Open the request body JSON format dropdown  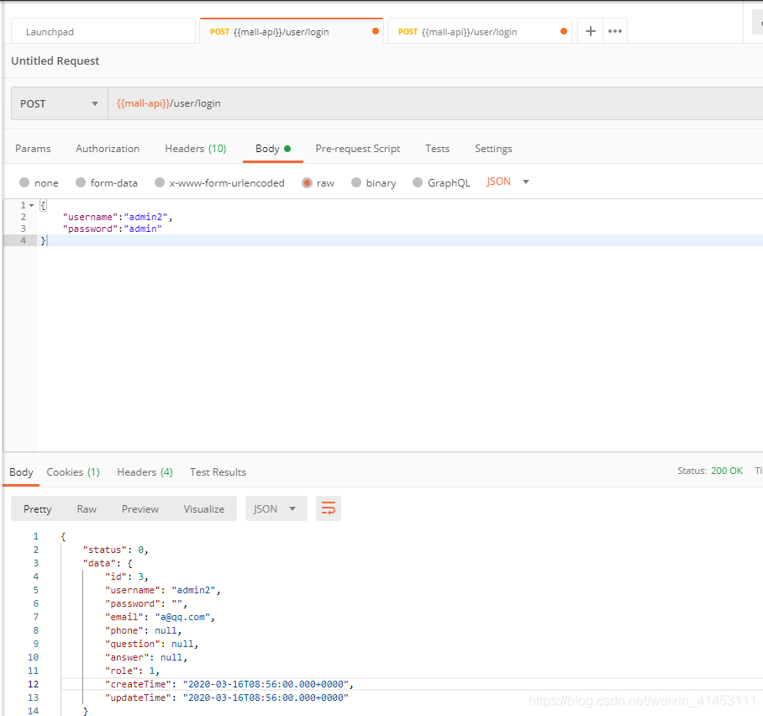[508, 182]
